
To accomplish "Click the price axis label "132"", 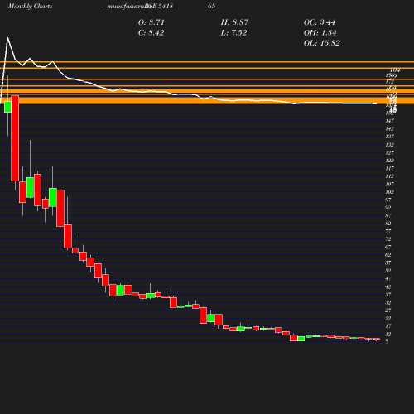I will pos(389,145).
